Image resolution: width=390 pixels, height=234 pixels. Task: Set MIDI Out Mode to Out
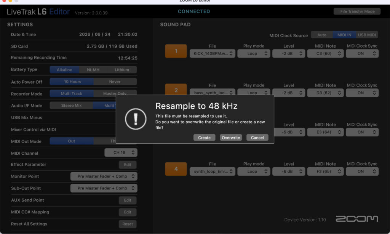[x=72, y=141]
